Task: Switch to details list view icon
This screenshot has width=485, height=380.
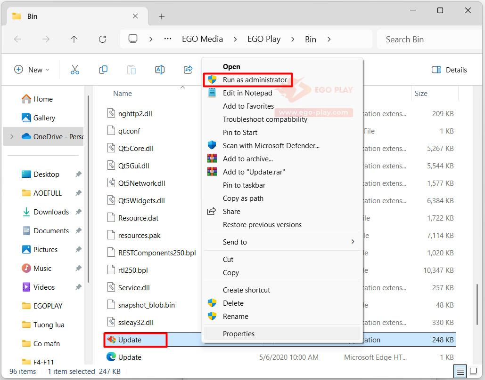Action: 460,371
